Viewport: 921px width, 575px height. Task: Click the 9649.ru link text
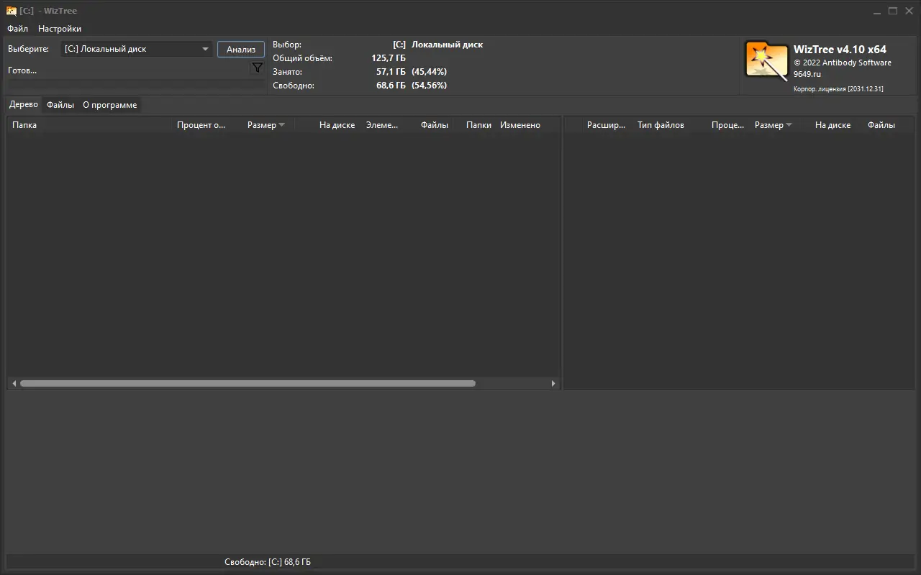[807, 74]
